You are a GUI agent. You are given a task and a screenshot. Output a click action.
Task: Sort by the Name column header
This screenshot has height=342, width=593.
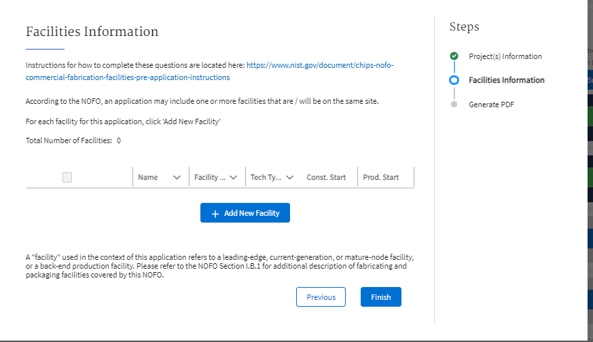pos(148,177)
